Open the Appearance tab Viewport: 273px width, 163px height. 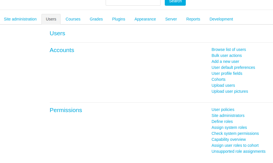coord(145,19)
